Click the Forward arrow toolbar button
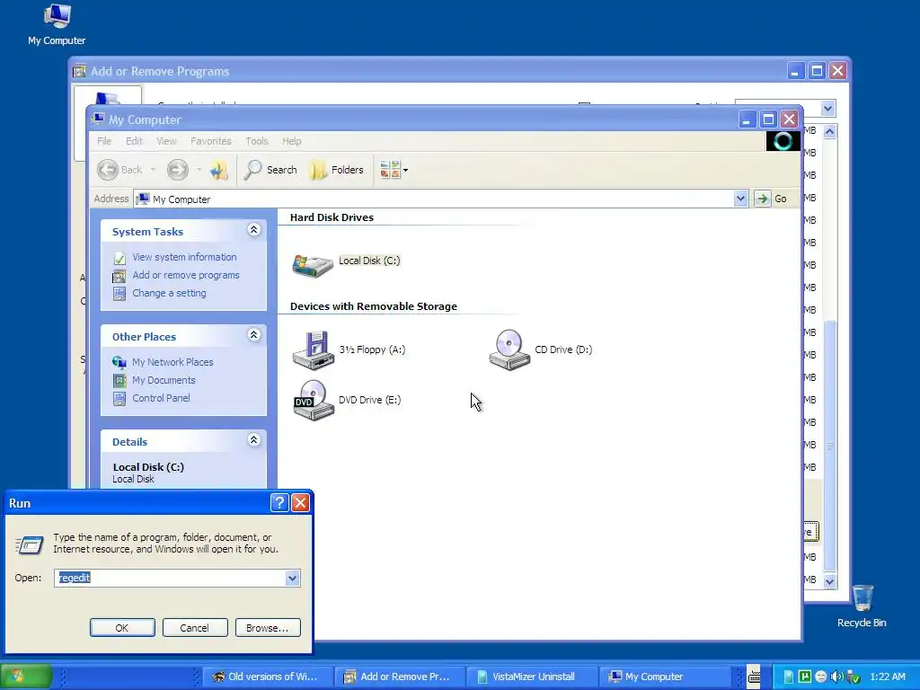920x690 pixels. tap(177, 170)
